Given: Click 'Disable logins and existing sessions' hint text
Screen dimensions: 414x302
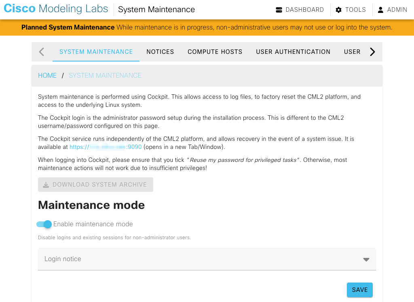Looking at the screenshot, I should click(x=114, y=238).
